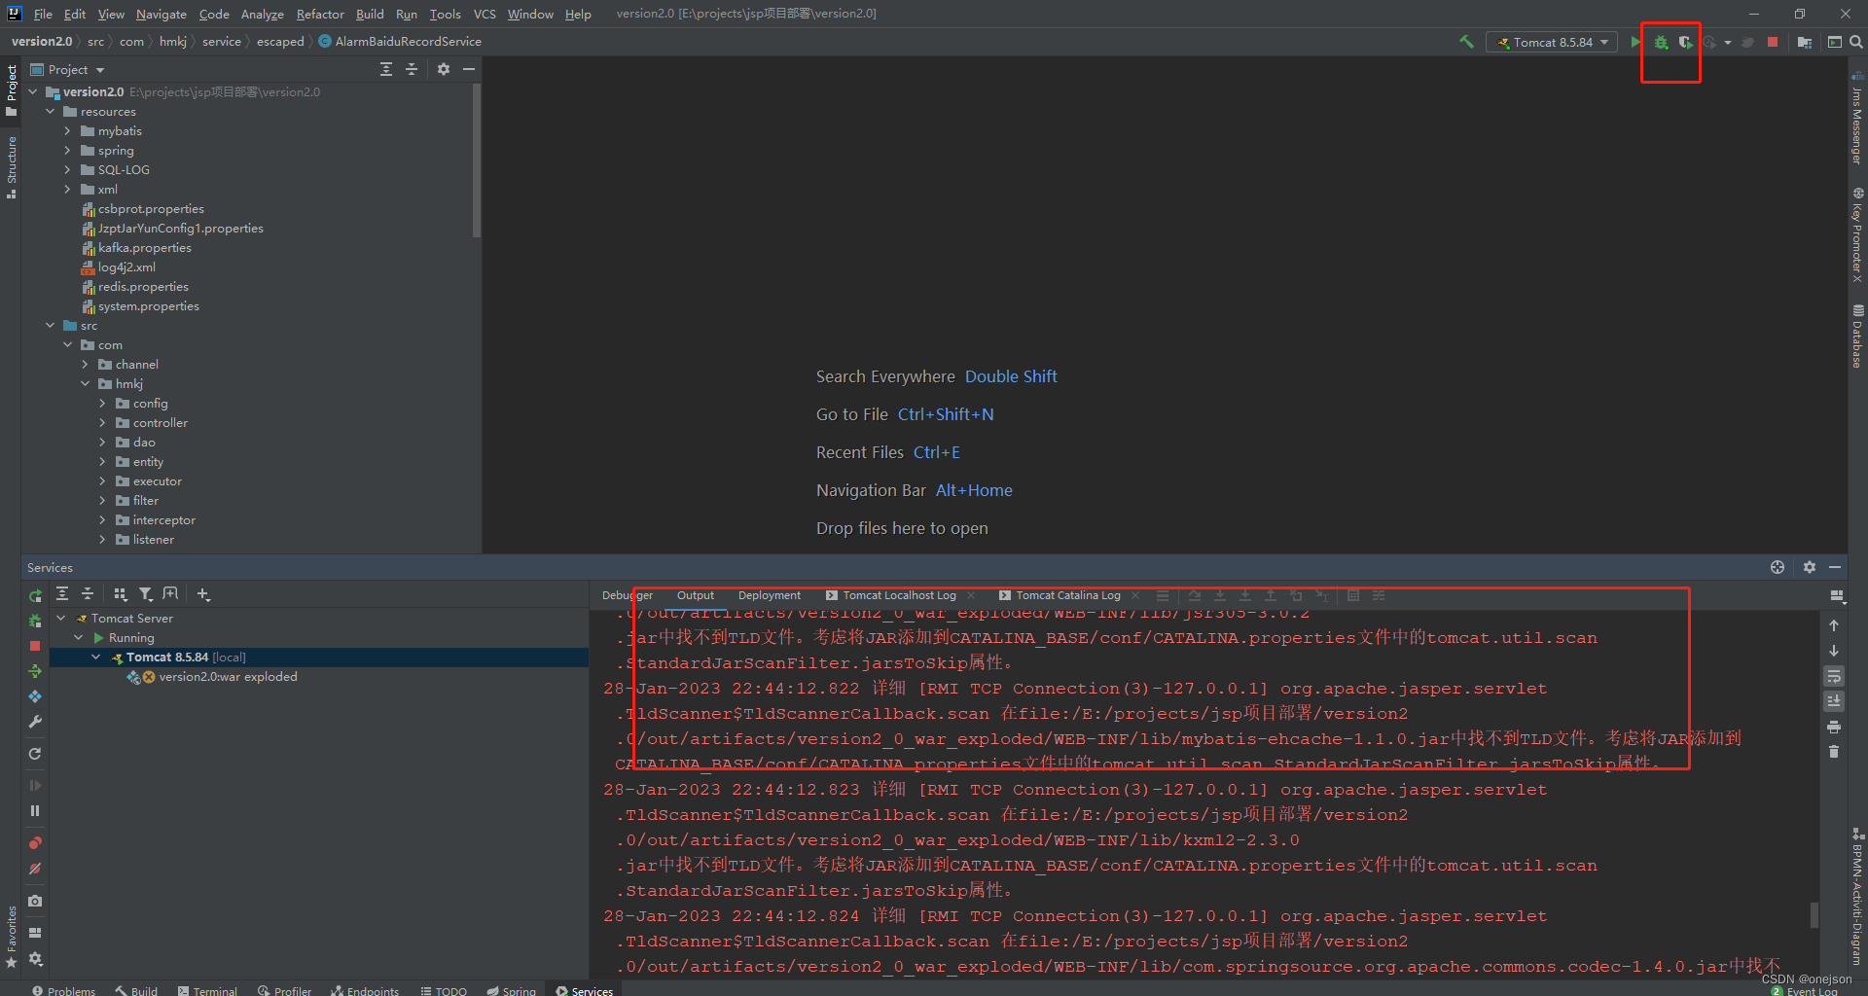Open the Terminal tool window button
This screenshot has width=1868, height=996.
pyautogui.click(x=207, y=990)
